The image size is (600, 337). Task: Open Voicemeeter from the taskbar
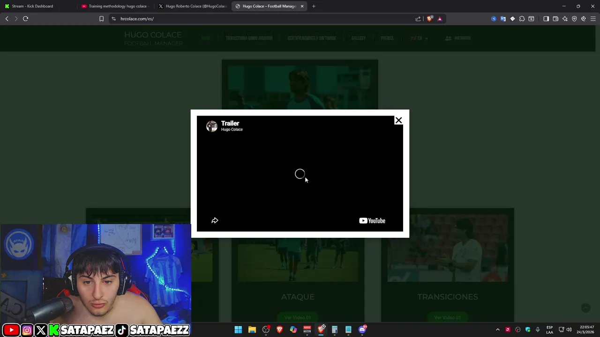coord(307,330)
